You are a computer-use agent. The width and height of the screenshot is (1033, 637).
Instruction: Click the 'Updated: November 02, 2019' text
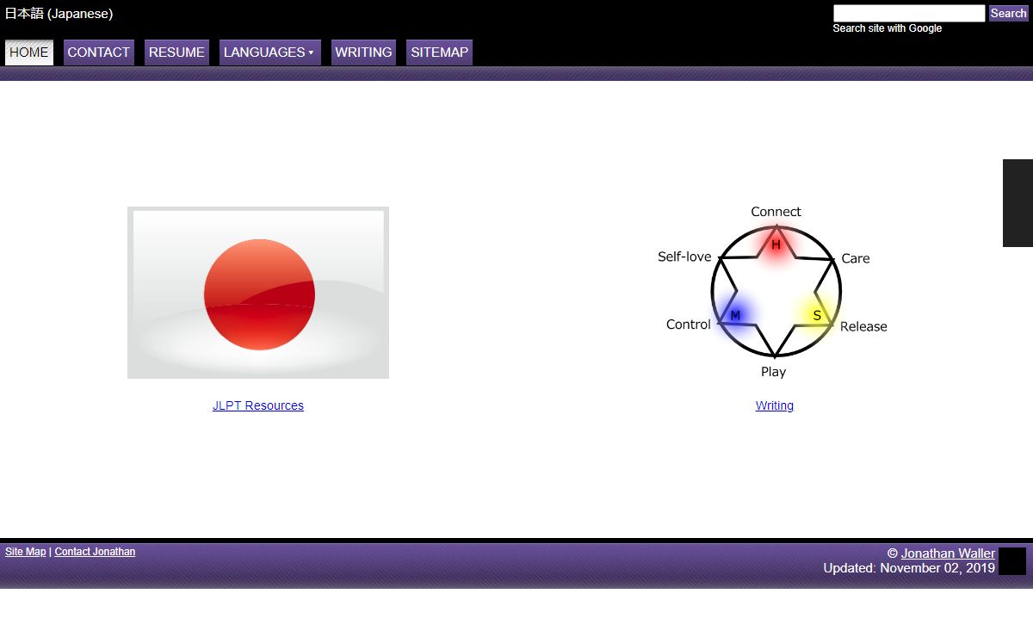point(909,568)
